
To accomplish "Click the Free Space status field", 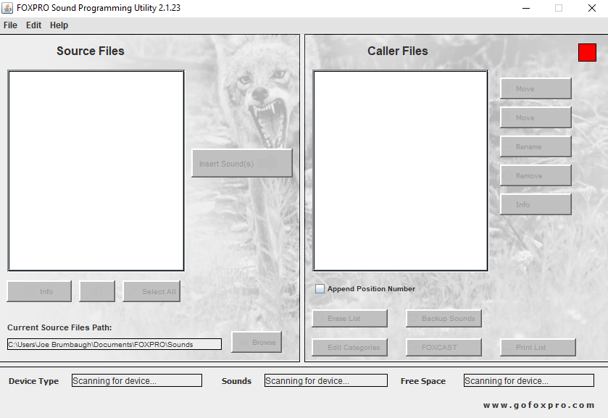I will (x=529, y=380).
